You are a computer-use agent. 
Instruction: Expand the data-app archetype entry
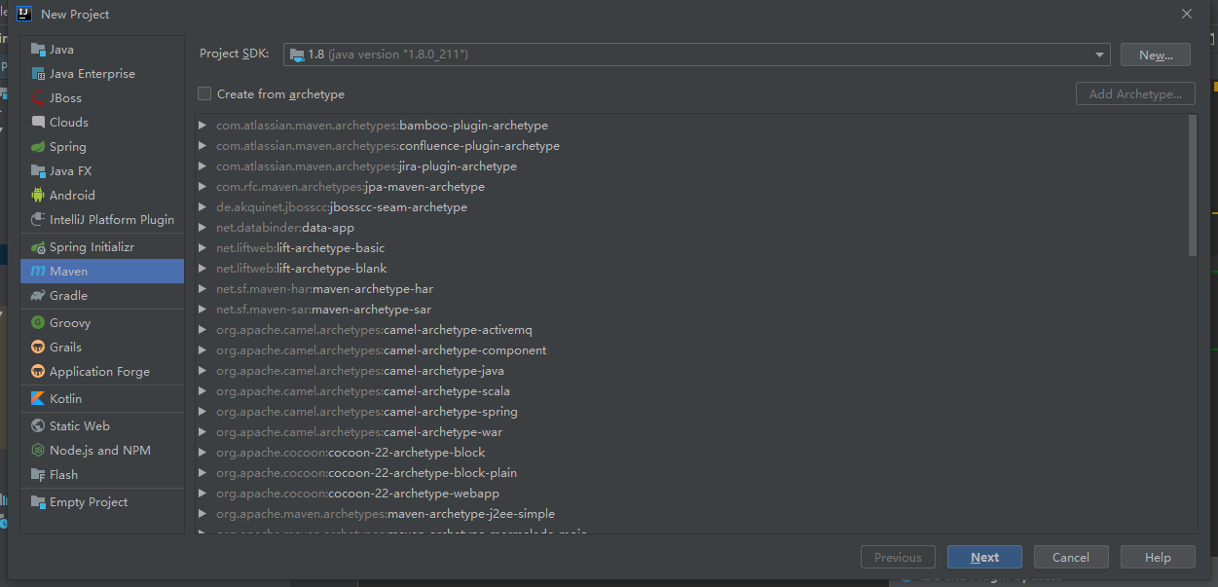[203, 228]
